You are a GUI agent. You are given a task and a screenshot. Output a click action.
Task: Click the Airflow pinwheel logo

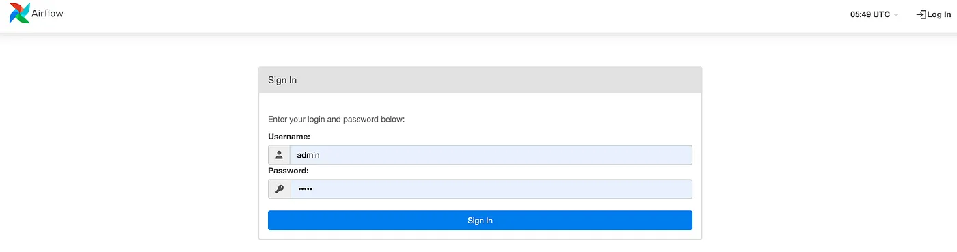pyautogui.click(x=19, y=13)
